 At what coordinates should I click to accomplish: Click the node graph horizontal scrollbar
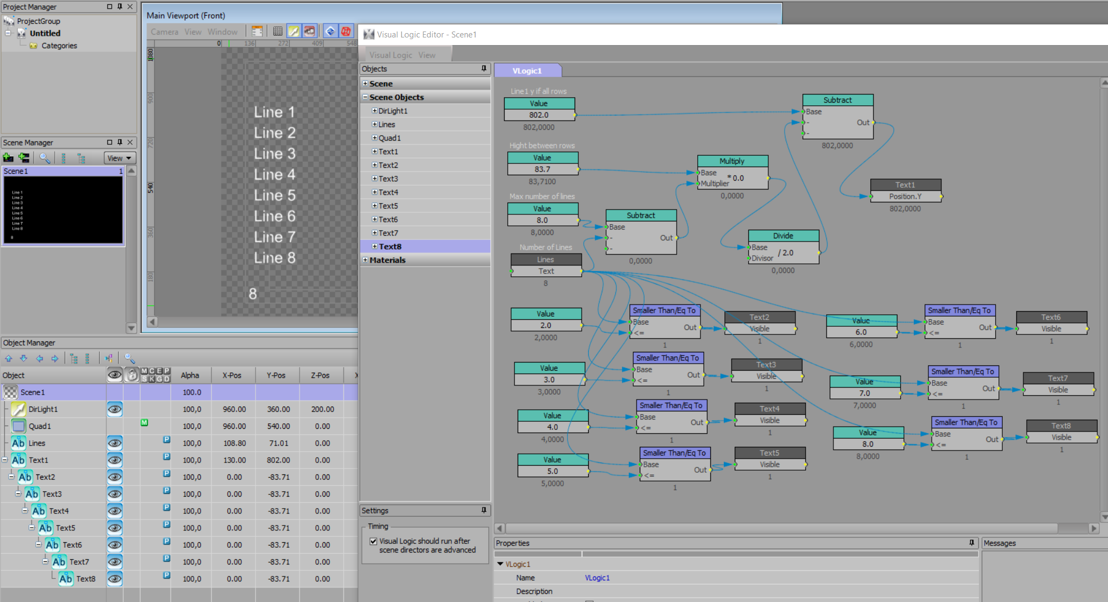[x=781, y=528]
